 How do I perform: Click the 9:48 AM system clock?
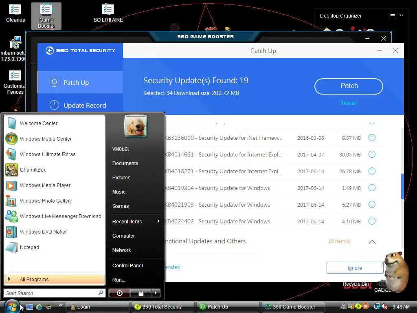pyautogui.click(x=401, y=307)
